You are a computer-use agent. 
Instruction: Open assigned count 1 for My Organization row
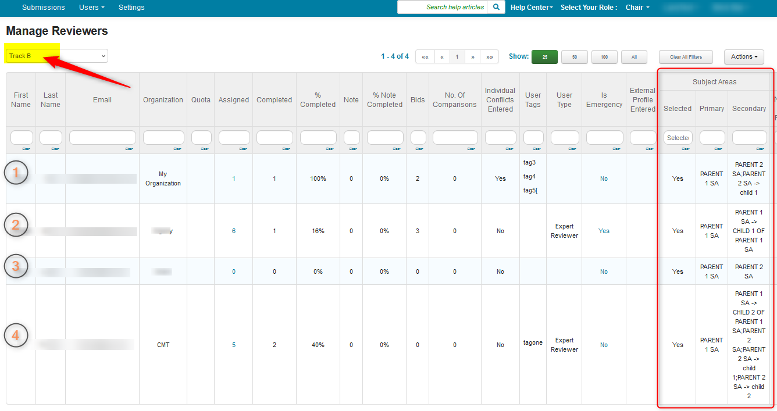[234, 179]
